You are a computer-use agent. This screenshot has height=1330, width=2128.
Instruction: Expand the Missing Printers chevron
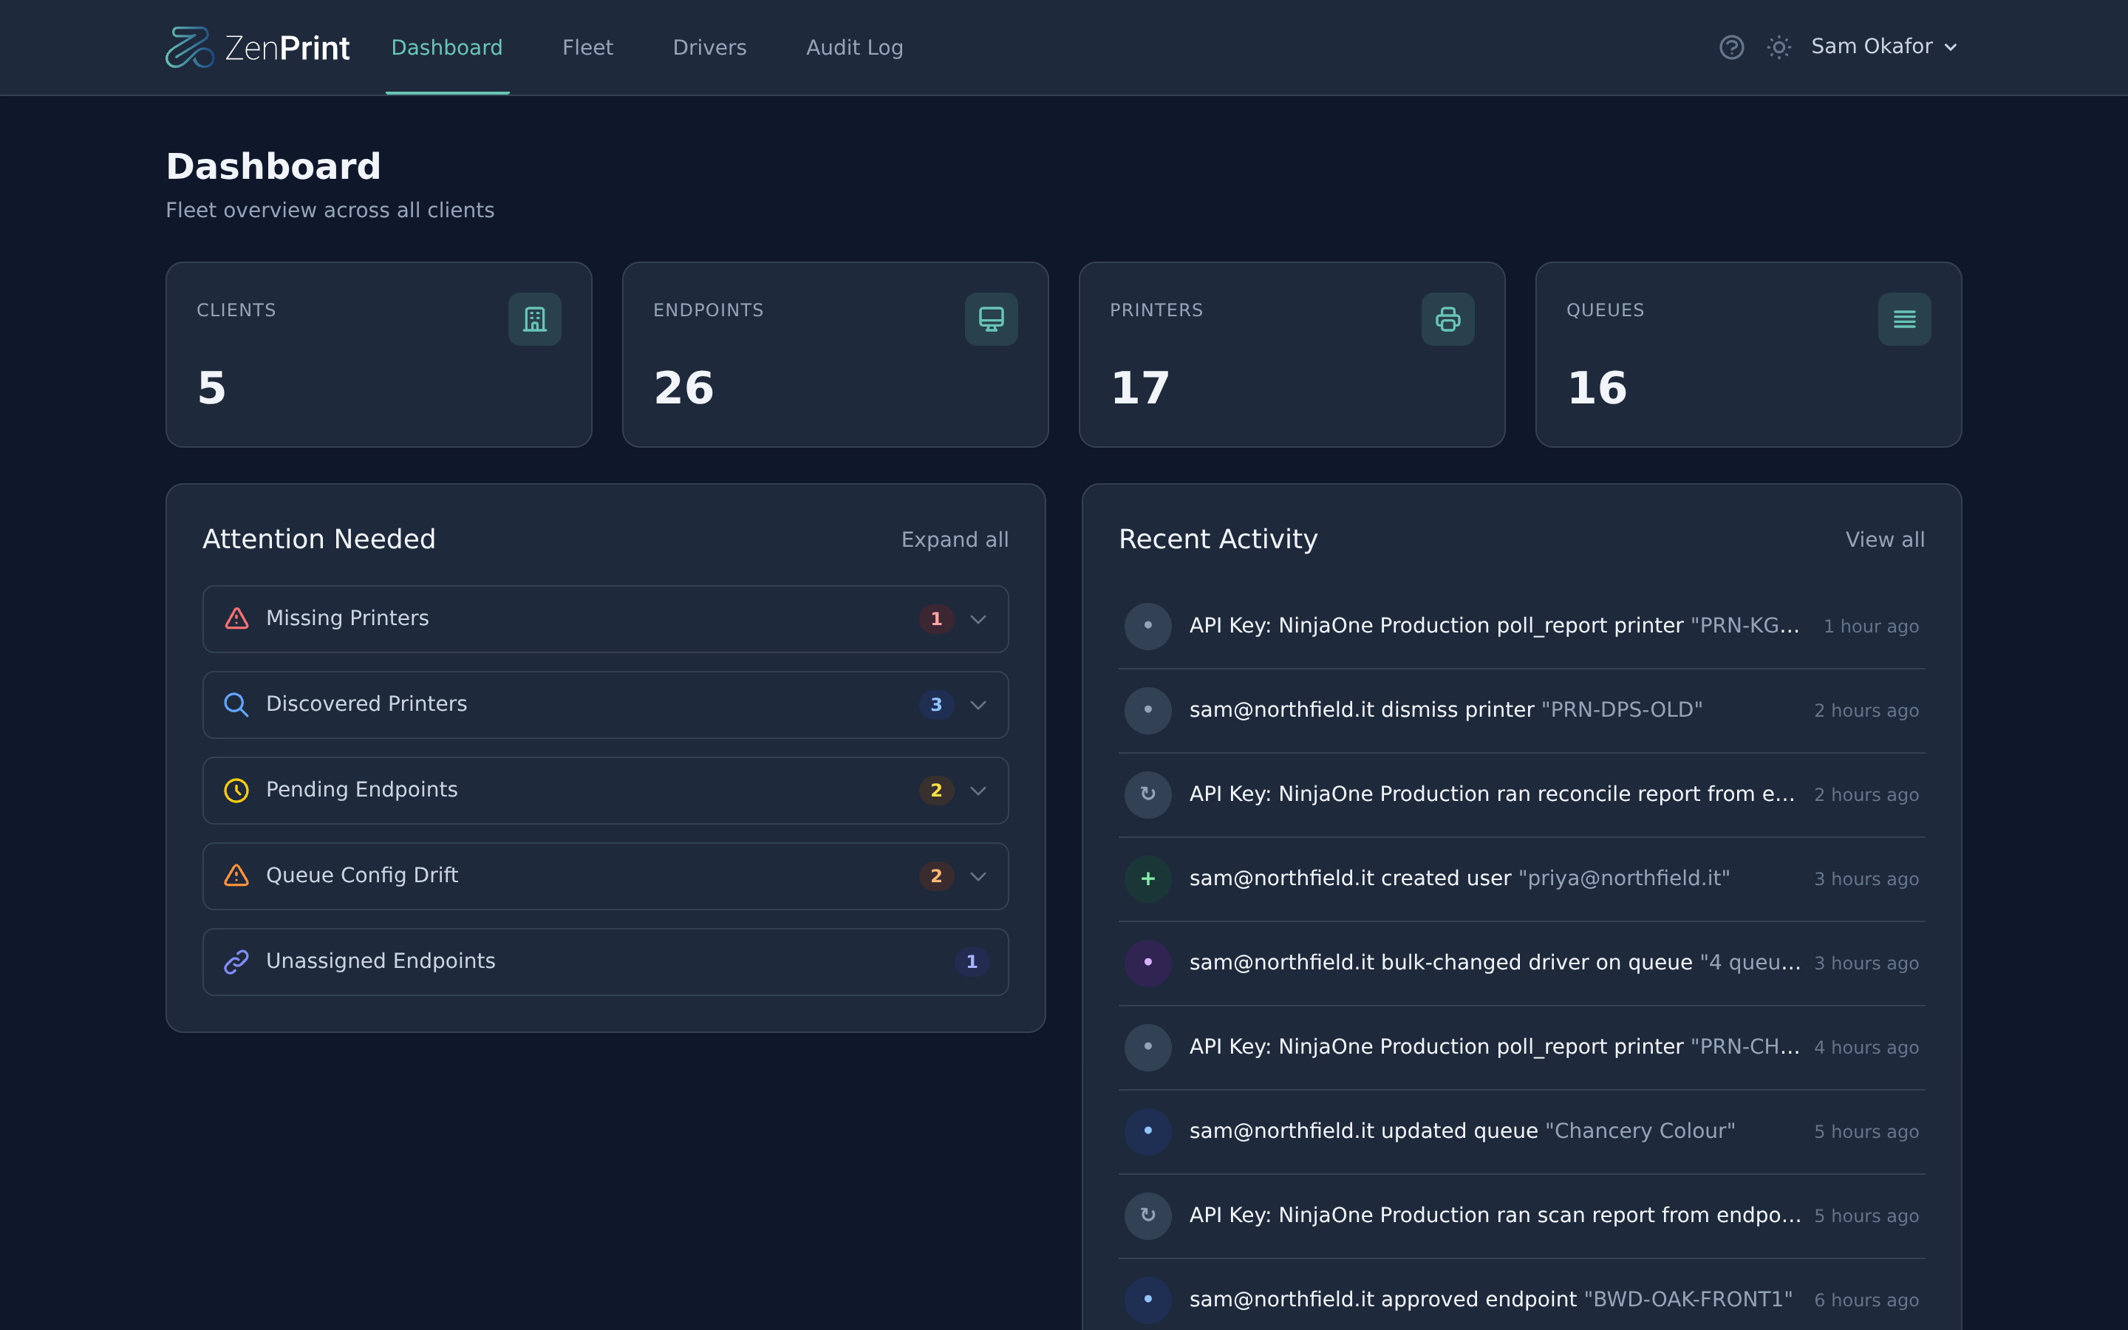pyautogui.click(x=978, y=619)
